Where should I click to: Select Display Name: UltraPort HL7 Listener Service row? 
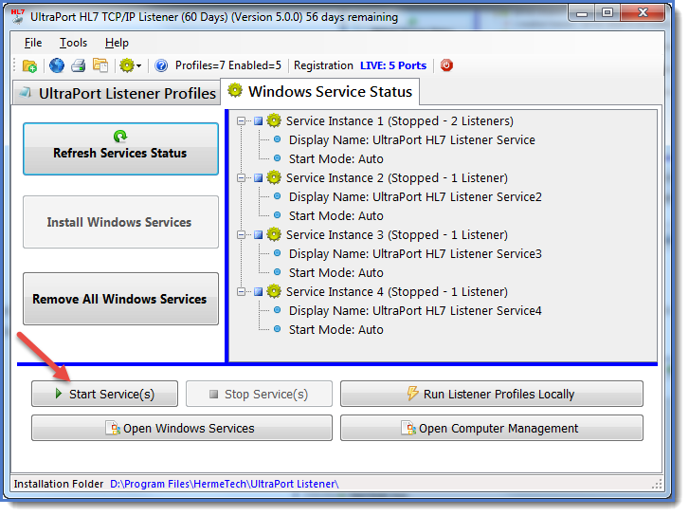pos(411,139)
